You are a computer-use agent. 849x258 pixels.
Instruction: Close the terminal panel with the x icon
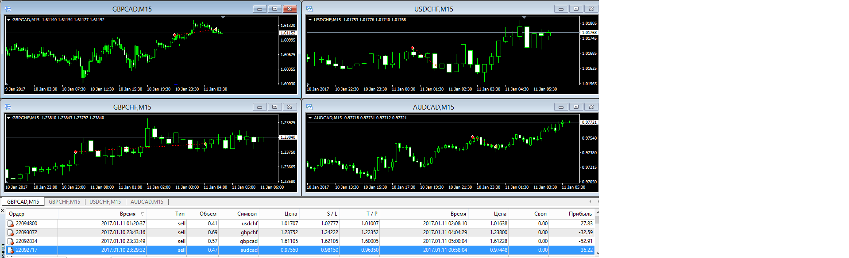coord(2,210)
